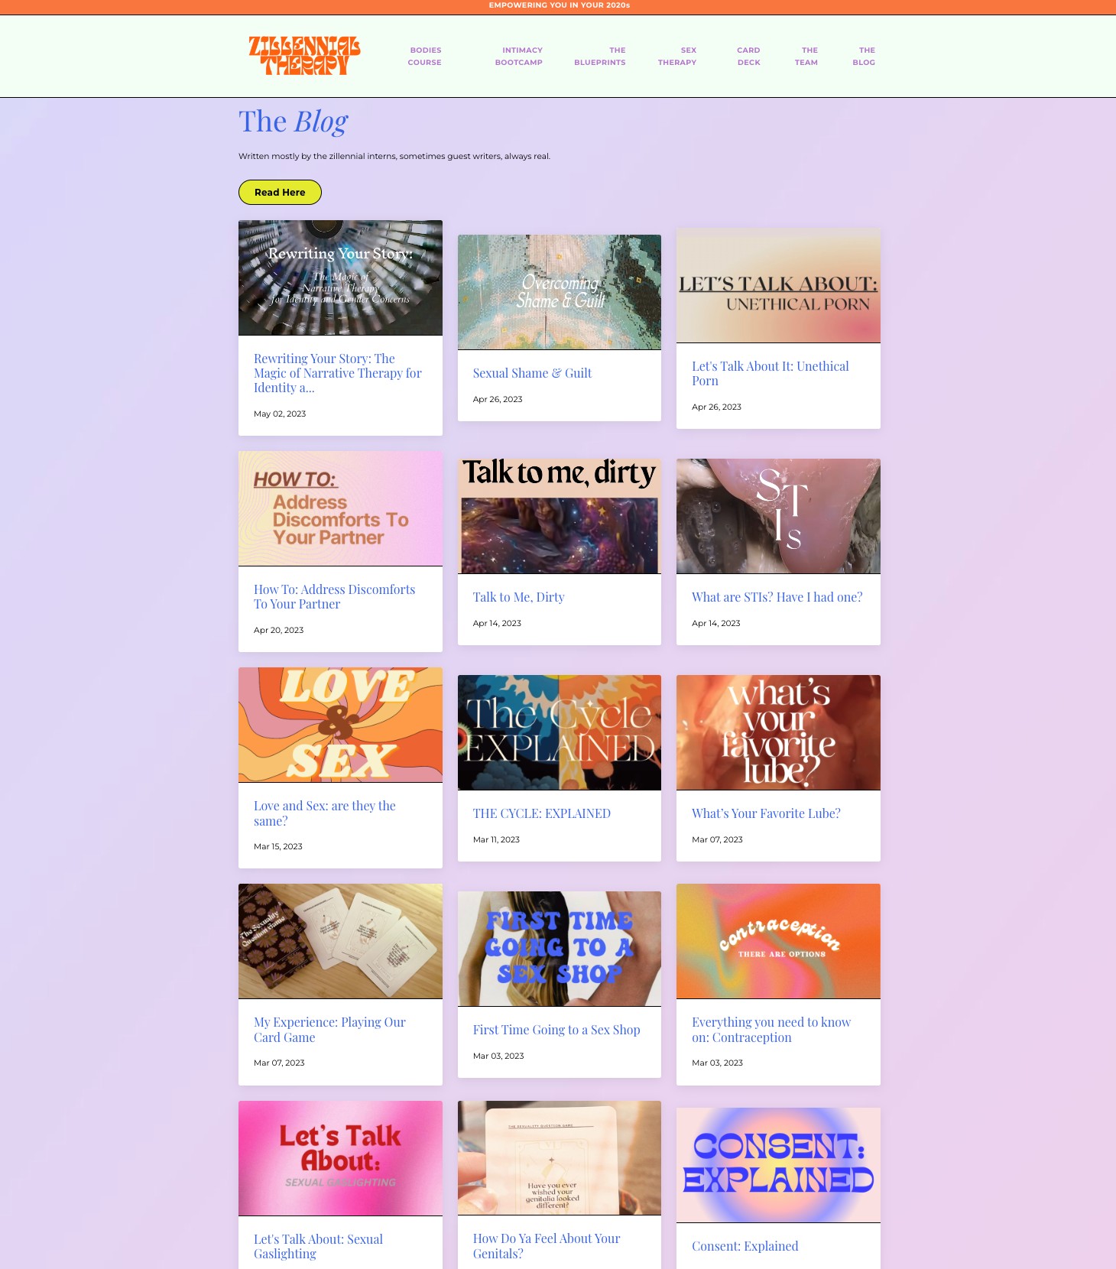Open the Rewriting Your Story thumbnail

[x=340, y=278]
